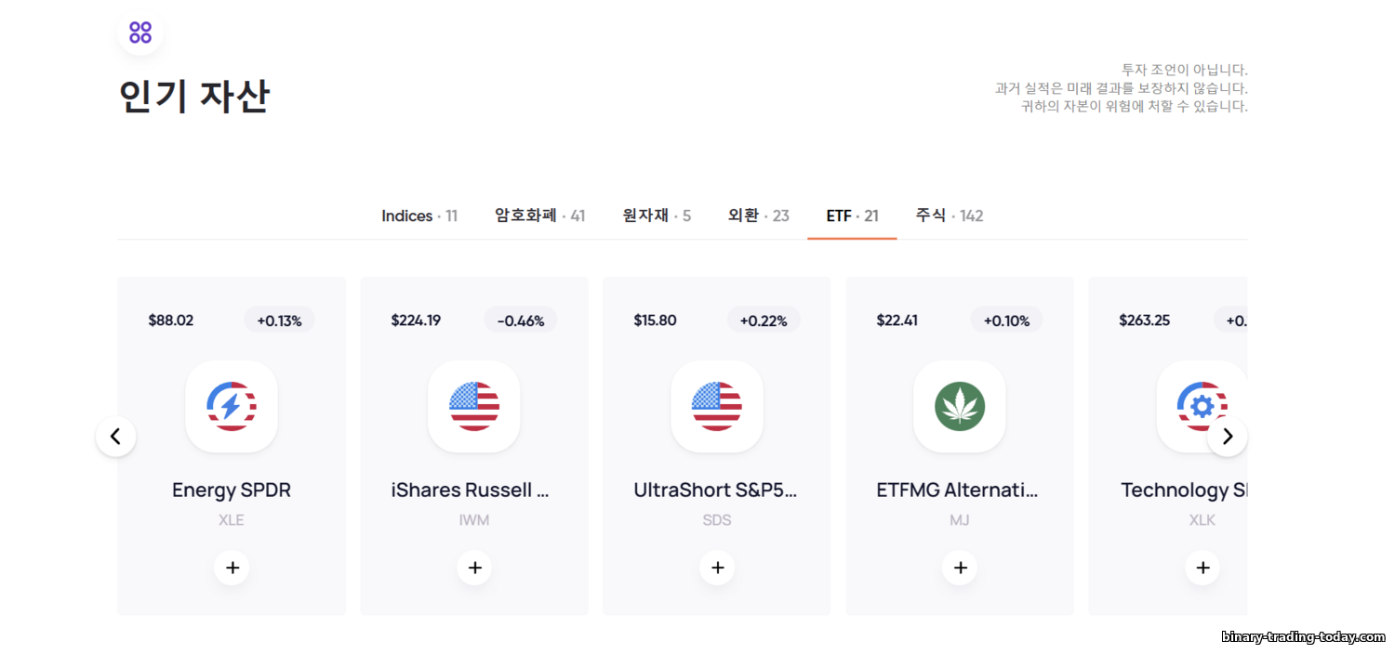Add iShares Russell IWM with plus button
The height and width of the screenshot is (654, 1395).
pyautogui.click(x=474, y=568)
